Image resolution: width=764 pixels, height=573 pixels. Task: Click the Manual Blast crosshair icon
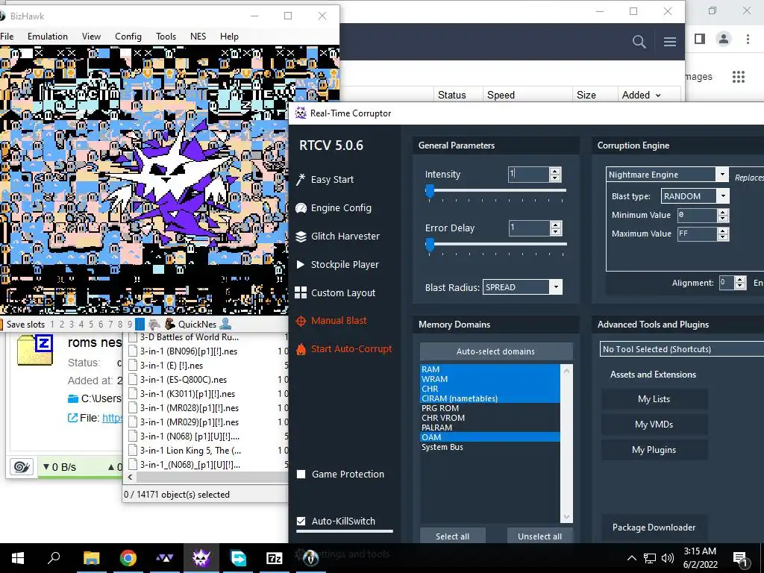(x=301, y=321)
